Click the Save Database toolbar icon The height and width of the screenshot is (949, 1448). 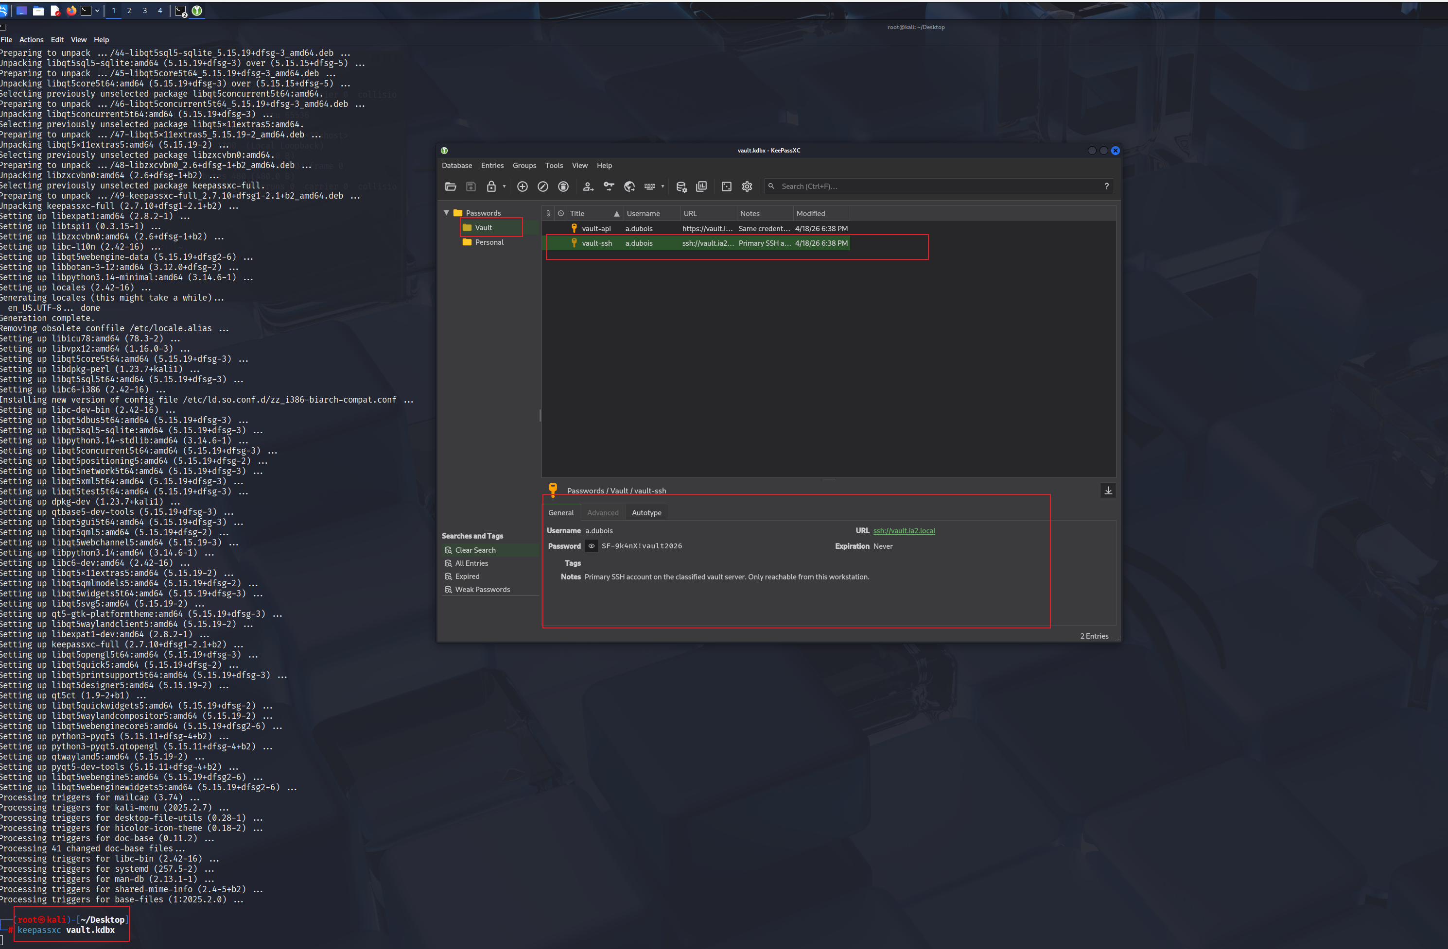click(x=471, y=186)
